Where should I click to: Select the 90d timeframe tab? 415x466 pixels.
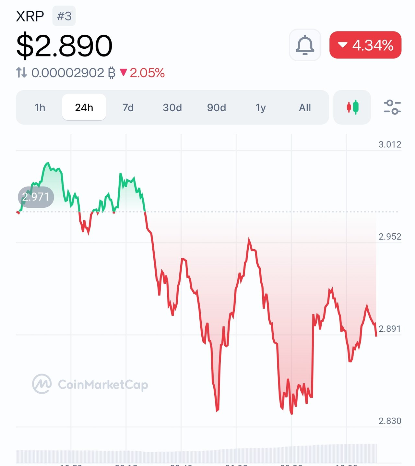tap(217, 107)
